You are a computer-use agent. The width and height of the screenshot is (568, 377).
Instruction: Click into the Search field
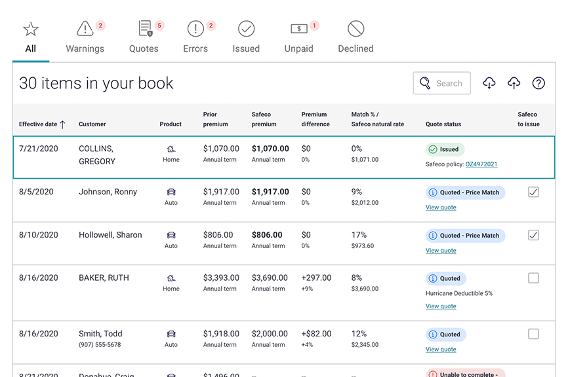point(441,83)
